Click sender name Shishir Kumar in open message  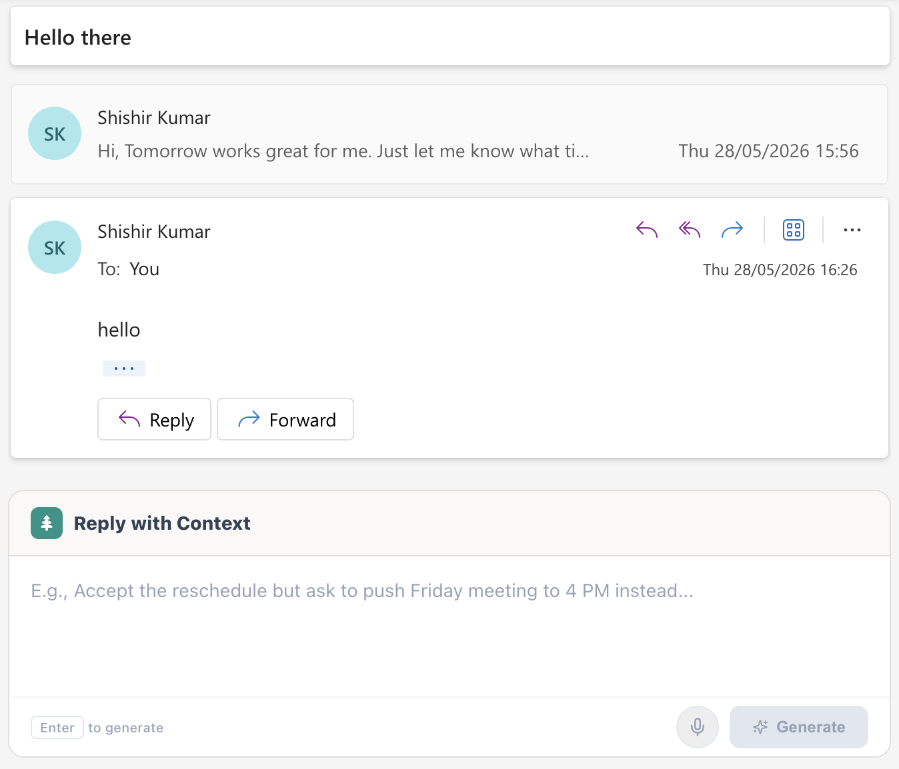tap(154, 231)
